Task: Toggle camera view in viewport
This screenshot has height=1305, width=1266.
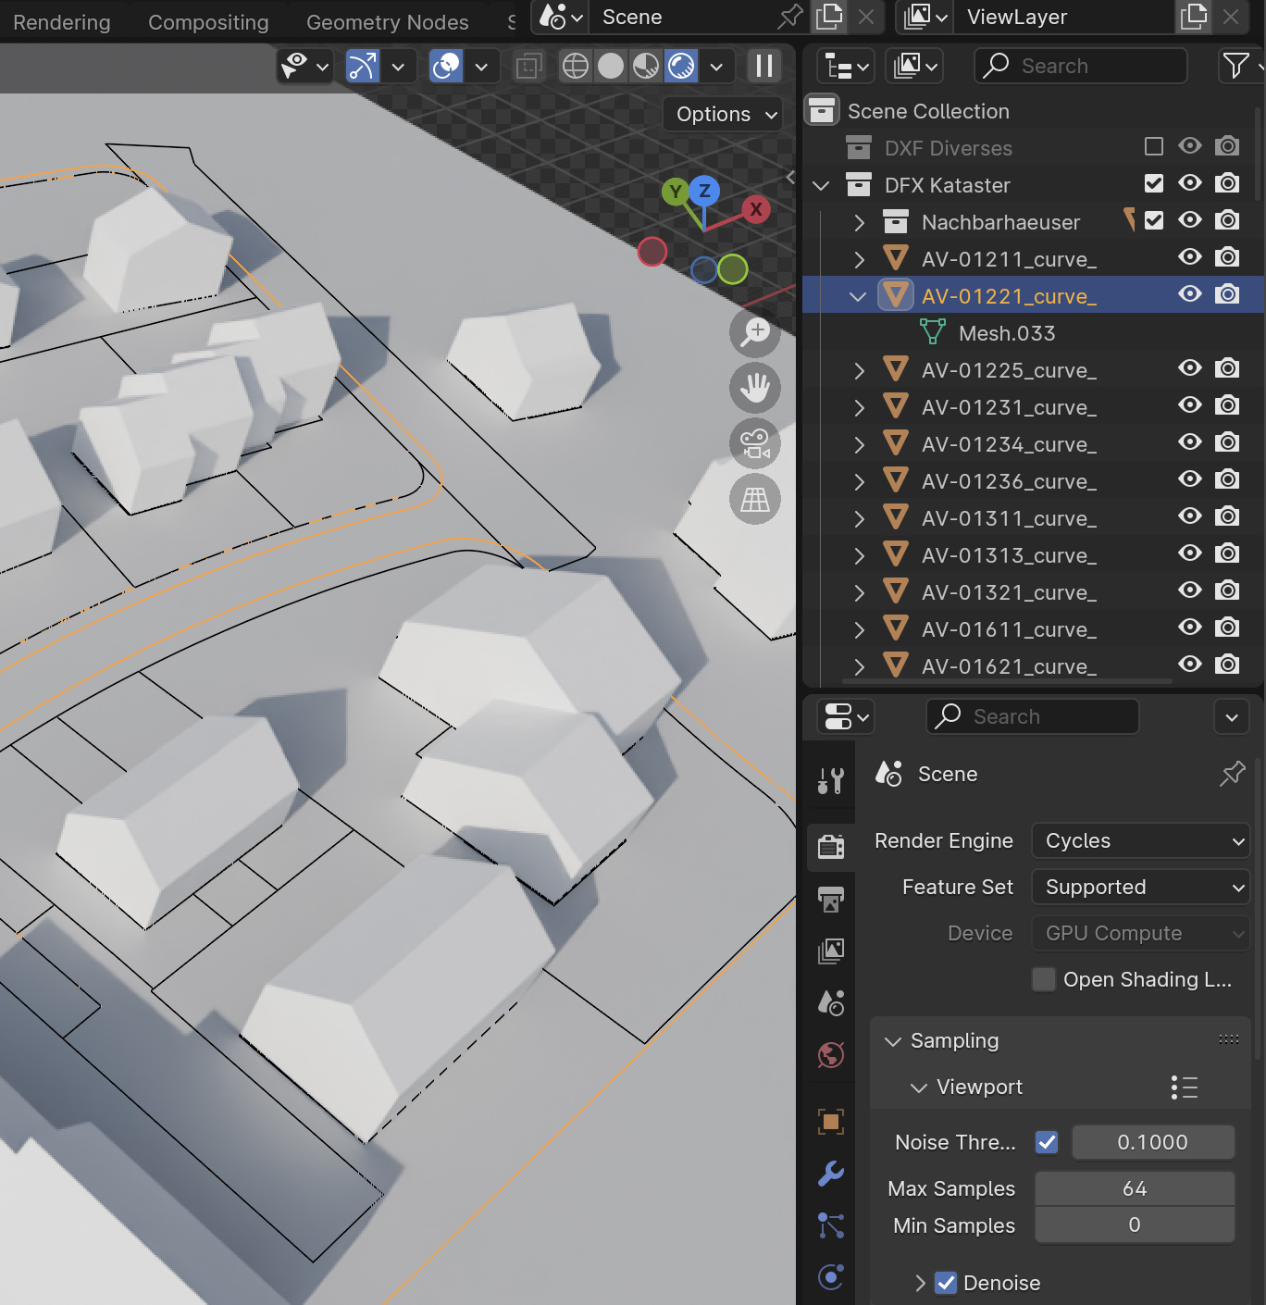Action: (755, 443)
